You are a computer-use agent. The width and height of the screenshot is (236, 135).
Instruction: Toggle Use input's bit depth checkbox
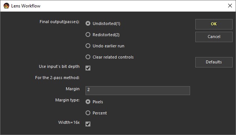point(88,68)
